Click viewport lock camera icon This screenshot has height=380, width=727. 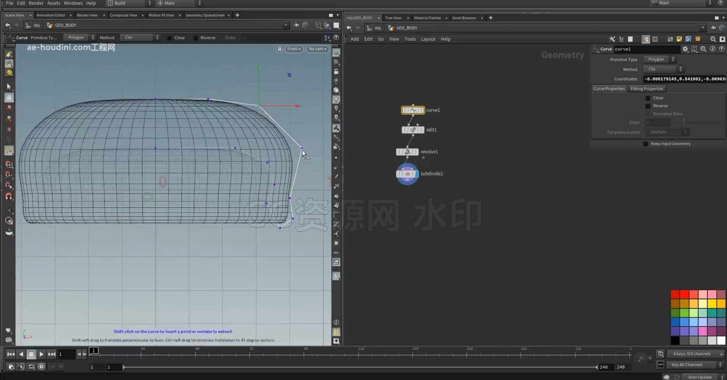[x=279, y=49]
